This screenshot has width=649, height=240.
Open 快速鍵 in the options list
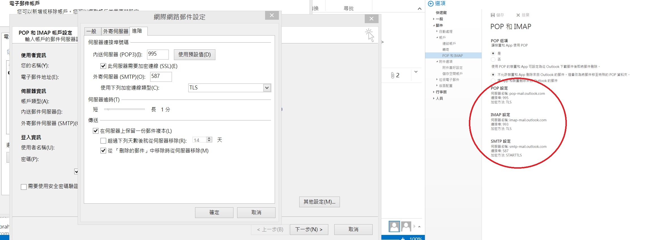[441, 13]
